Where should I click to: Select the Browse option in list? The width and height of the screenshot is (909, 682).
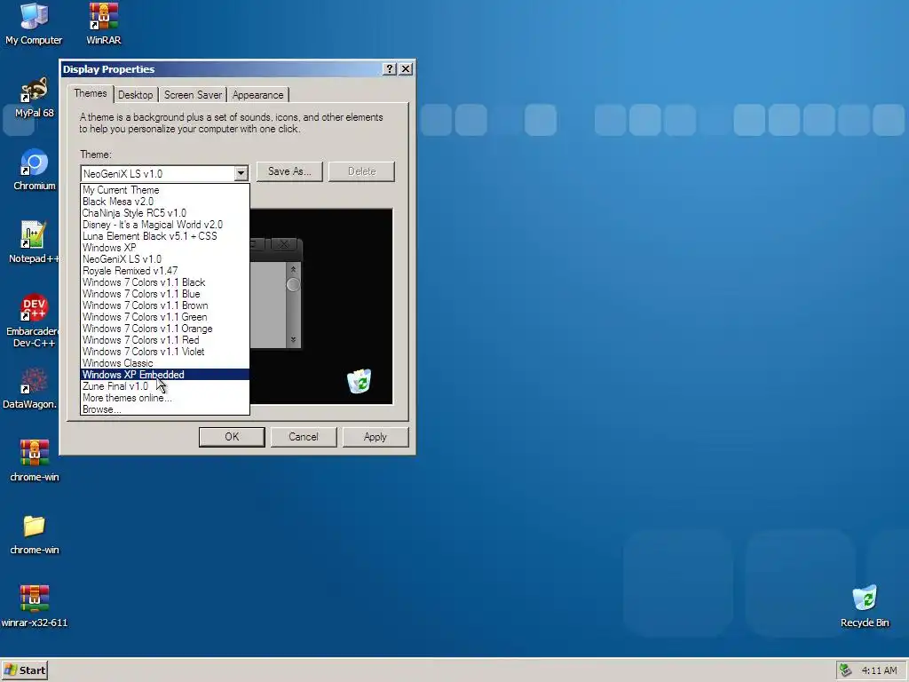[164, 409]
